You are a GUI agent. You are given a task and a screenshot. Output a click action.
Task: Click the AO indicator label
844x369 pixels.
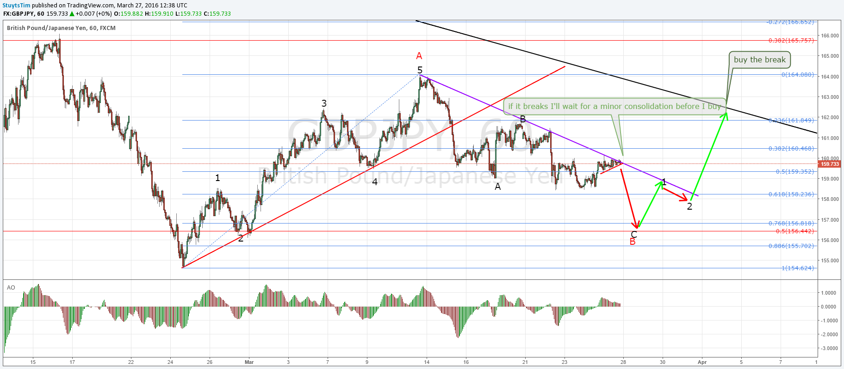[x=11, y=288]
